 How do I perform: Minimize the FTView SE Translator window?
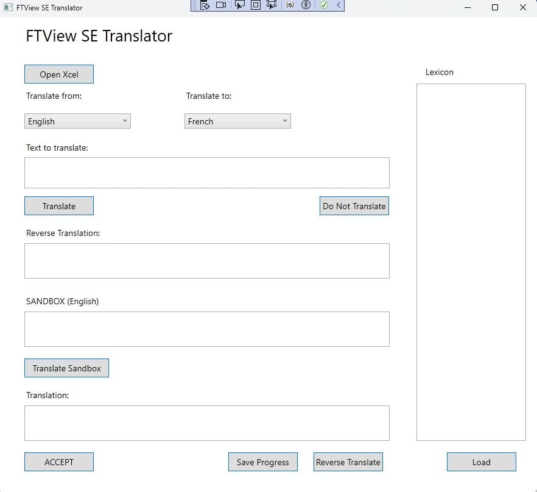tap(468, 7)
